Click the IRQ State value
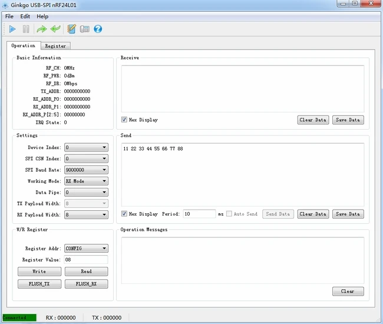The width and height of the screenshot is (383, 324). [65, 123]
